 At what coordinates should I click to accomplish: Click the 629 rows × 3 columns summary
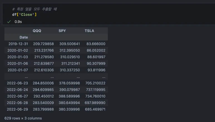(23, 118)
